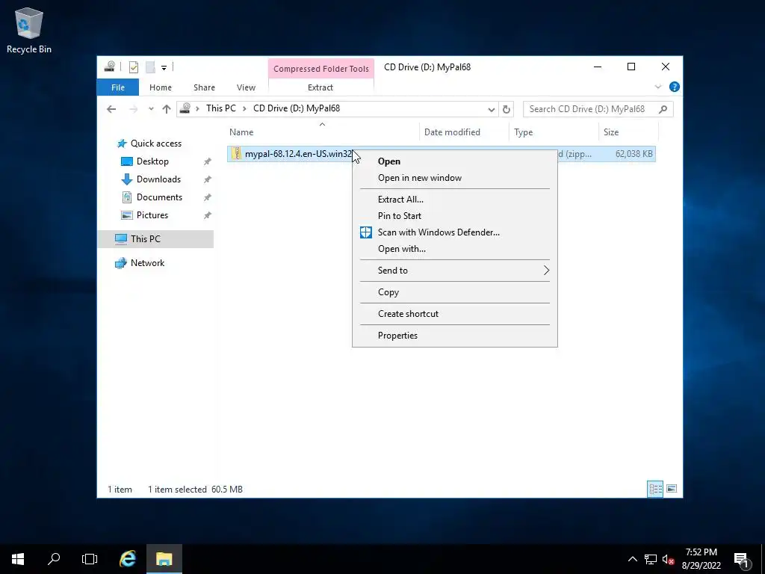Sort by Name column header
765x574 pixels.
point(241,132)
